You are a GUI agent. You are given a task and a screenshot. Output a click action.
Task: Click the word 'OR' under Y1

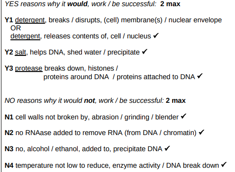tap(16, 28)
